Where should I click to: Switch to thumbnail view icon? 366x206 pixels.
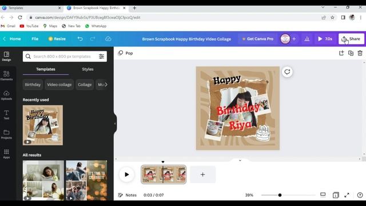coord(323,195)
